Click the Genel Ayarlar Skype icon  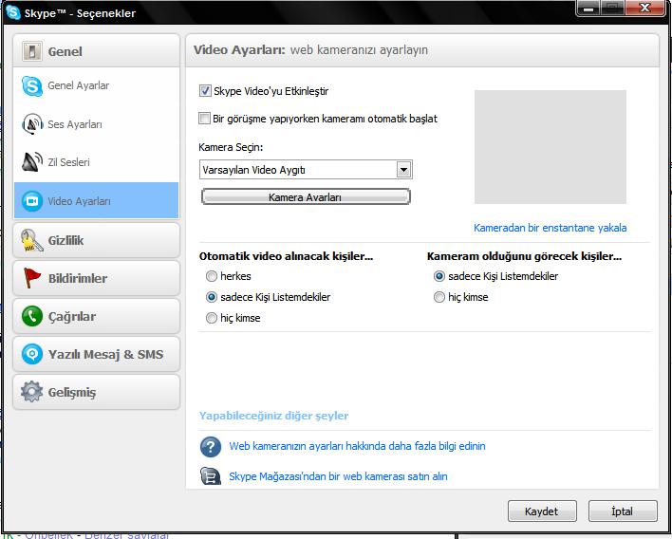pos(32,86)
